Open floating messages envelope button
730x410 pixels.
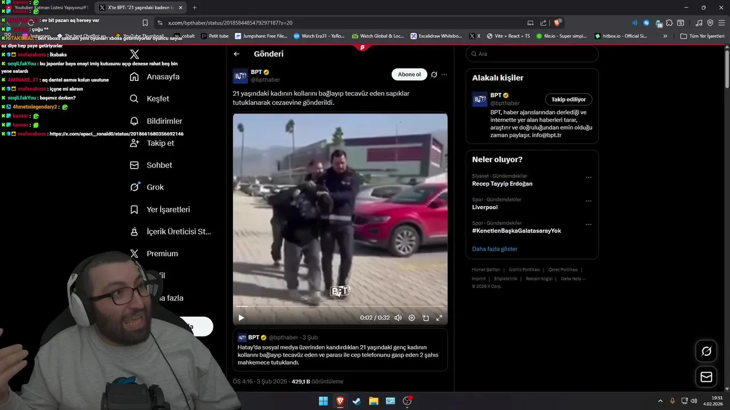pos(706,377)
